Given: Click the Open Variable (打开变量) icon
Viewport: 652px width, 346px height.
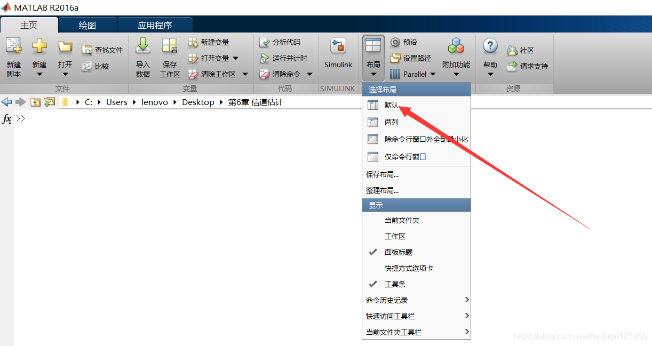Looking at the screenshot, I should (193, 58).
